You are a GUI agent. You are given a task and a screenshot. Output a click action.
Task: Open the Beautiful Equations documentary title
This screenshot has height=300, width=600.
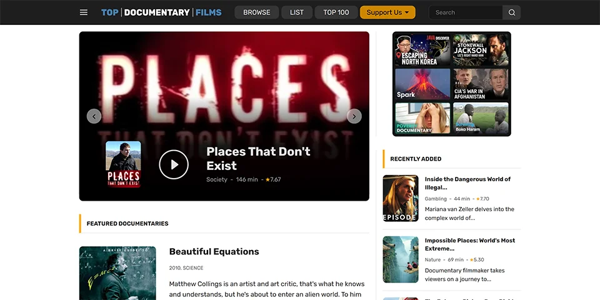coord(214,251)
